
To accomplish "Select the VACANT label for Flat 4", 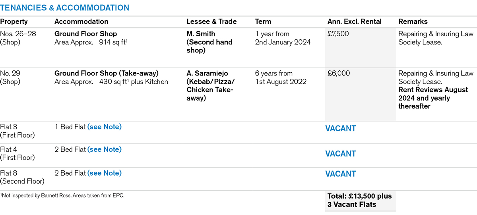I will 340,154.
